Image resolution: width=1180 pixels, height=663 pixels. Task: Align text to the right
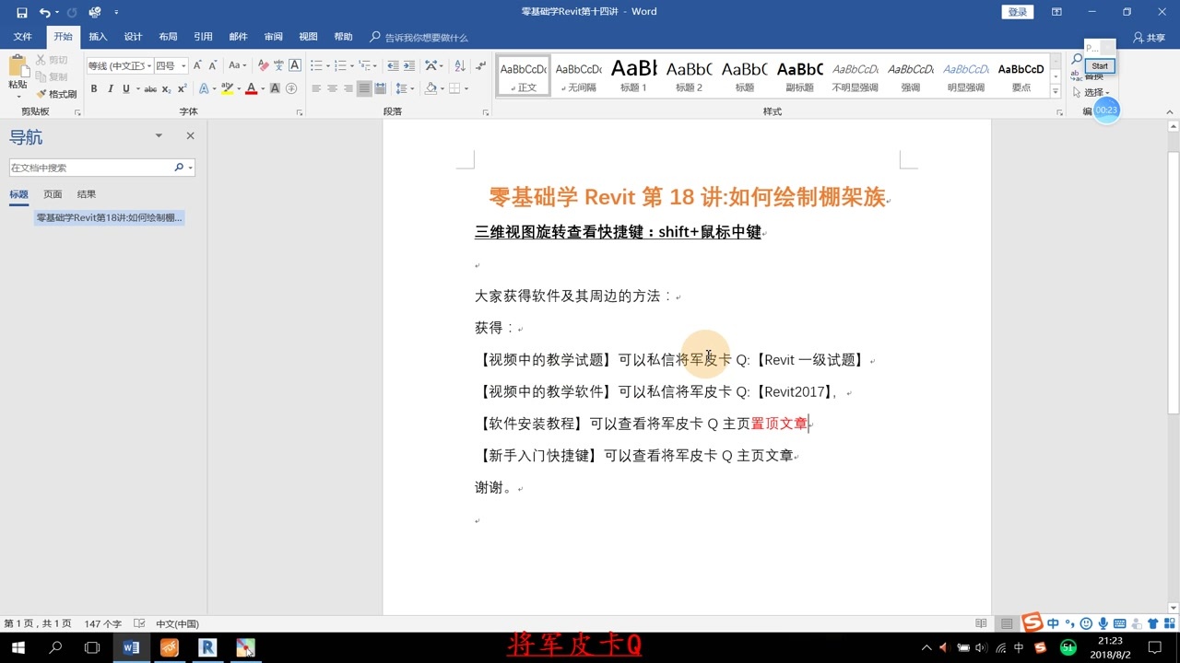348,89
